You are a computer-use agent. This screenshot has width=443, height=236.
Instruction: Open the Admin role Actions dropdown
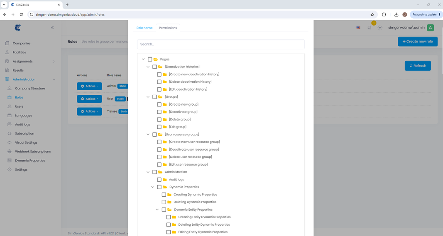point(89,86)
